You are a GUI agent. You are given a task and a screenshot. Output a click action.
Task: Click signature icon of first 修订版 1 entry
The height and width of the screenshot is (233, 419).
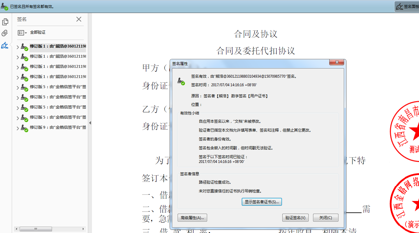click(x=24, y=47)
